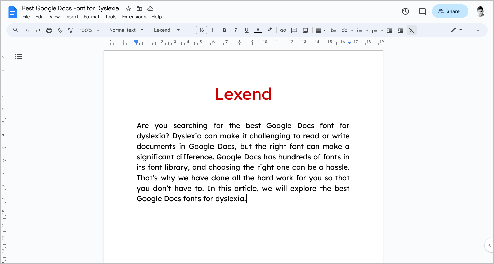Open the View menu
Screen dimensions: 494x264
55,17
